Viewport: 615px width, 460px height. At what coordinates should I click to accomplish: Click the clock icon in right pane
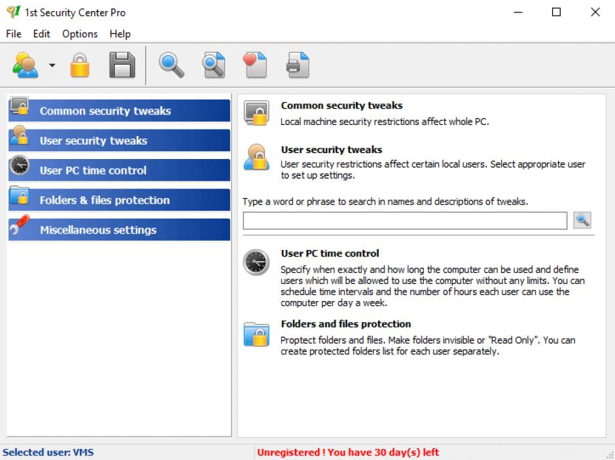point(256,262)
